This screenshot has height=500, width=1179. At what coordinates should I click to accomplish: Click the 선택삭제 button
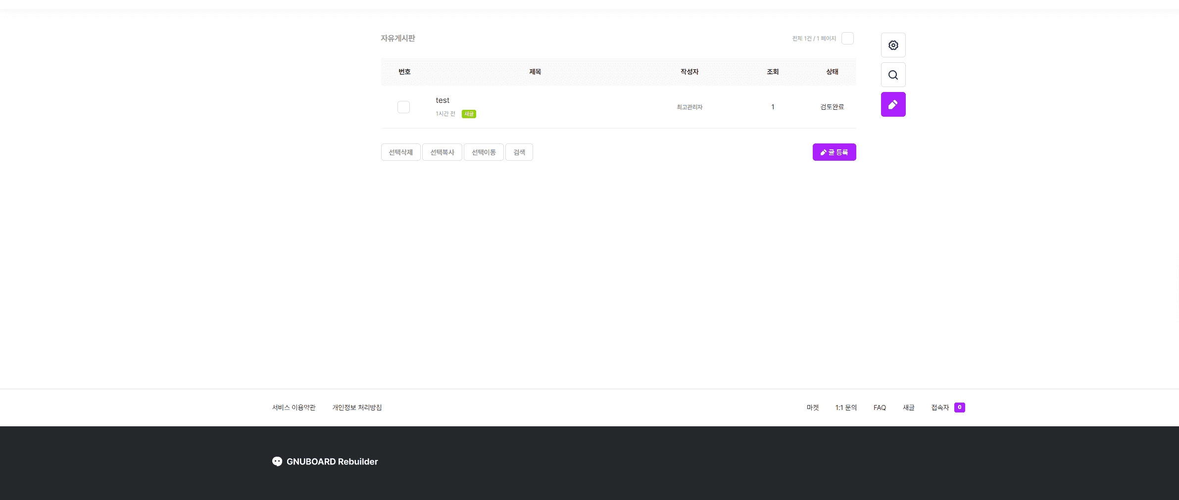pyautogui.click(x=400, y=152)
